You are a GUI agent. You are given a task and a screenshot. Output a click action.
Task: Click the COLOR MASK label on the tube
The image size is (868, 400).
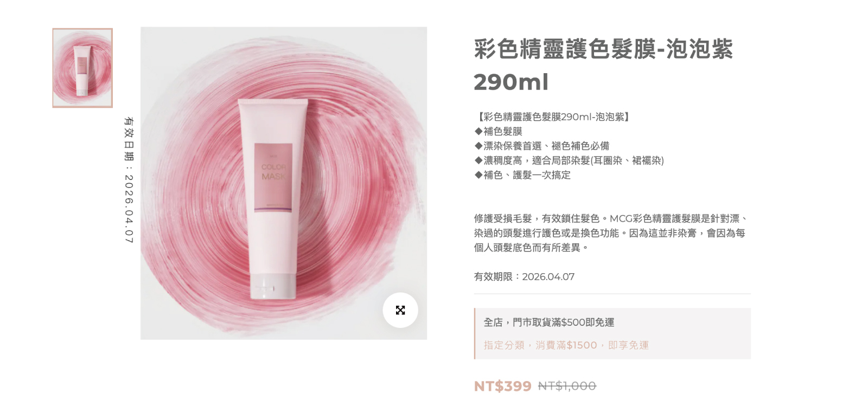(273, 172)
